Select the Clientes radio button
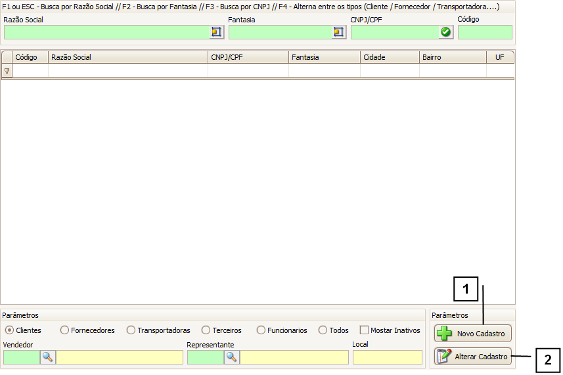The image size is (563, 375). pyautogui.click(x=9, y=330)
